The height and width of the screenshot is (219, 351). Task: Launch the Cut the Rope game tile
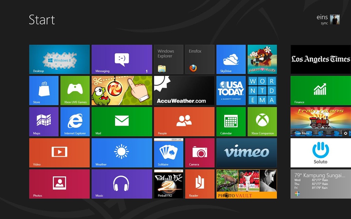coord(122,90)
